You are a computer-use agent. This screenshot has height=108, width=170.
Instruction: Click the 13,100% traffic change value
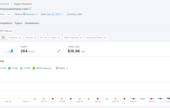(x=32, y=52)
